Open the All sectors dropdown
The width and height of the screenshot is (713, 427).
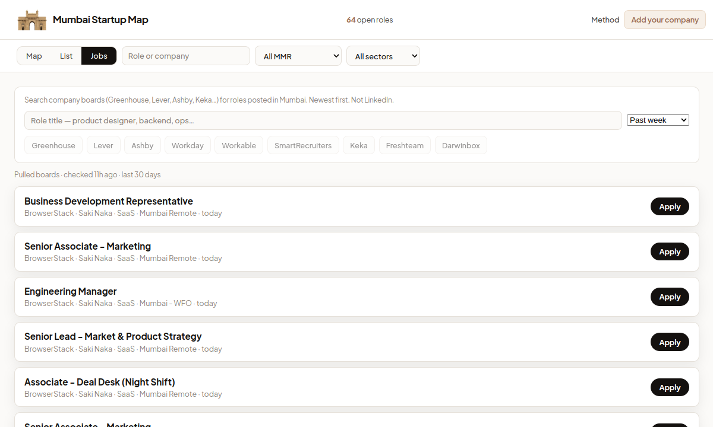click(x=383, y=56)
